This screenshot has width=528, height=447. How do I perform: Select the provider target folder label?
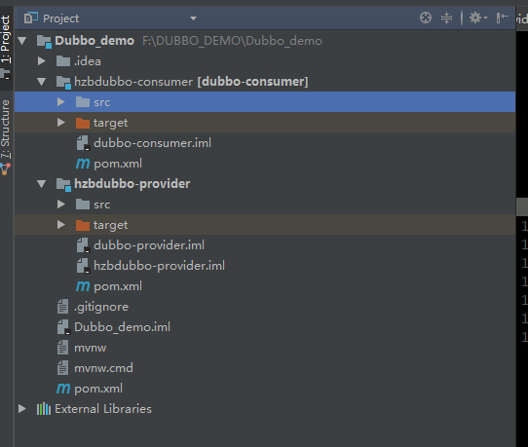(110, 225)
